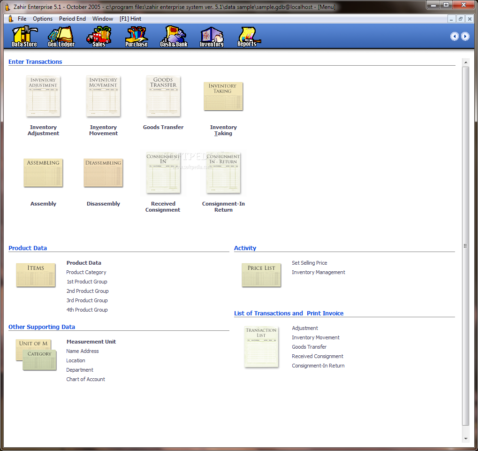Image resolution: width=478 pixels, height=451 pixels.
Task: Click the application icon in menu bar
Action: click(11, 19)
